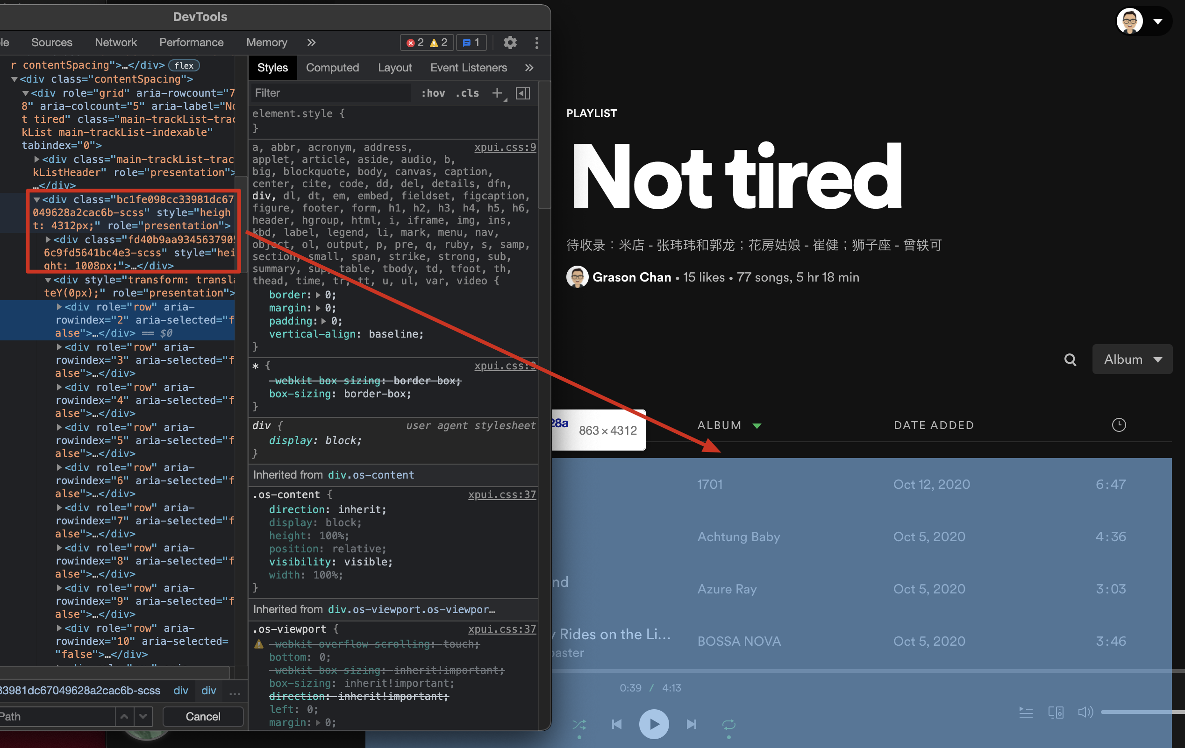Click the add new style rule plus icon

point(497,93)
